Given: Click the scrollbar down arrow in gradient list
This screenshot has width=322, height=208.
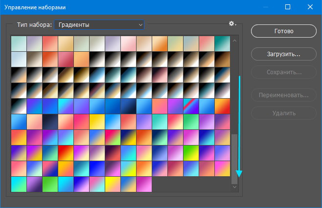Looking at the screenshot, I should pos(234,187).
